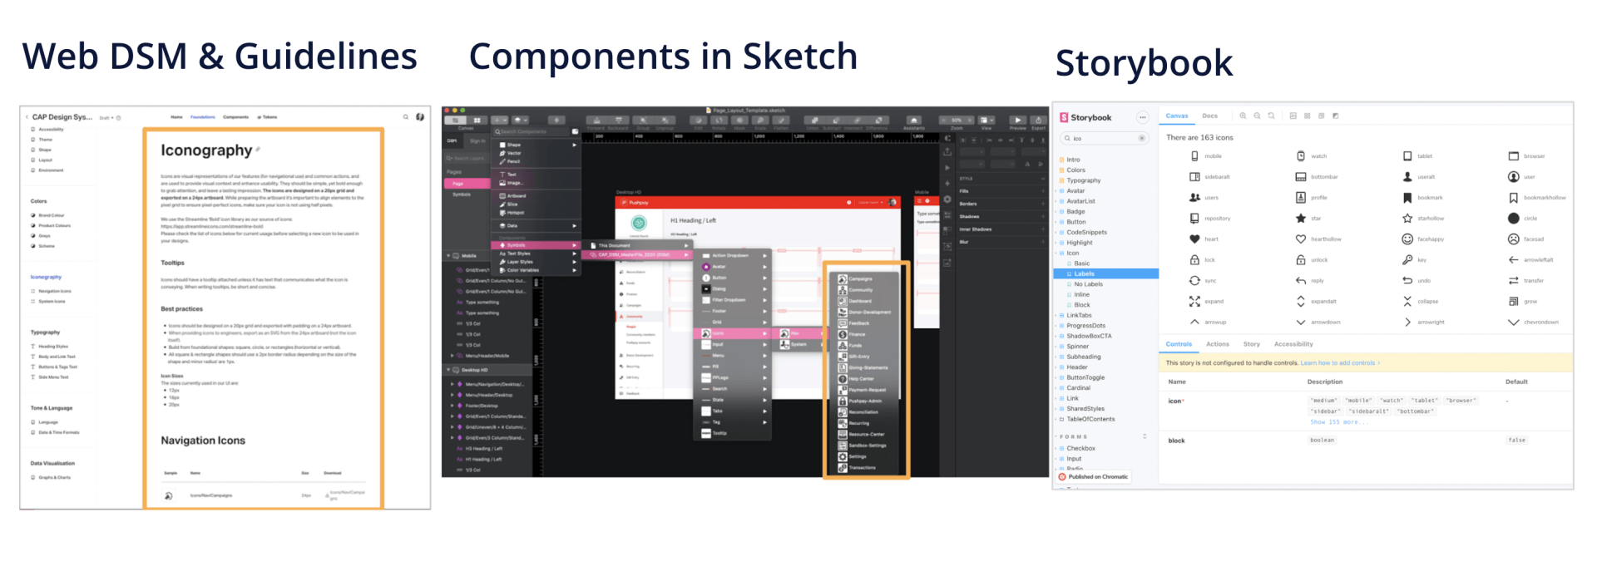Collapse the Icon component in Storybook sidebar

[x=1056, y=254]
